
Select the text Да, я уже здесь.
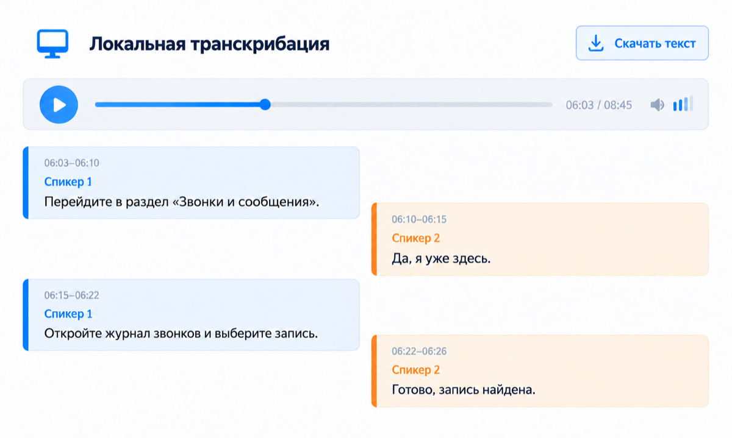pyautogui.click(x=441, y=258)
